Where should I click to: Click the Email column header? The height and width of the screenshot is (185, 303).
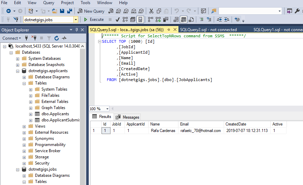point(201,124)
